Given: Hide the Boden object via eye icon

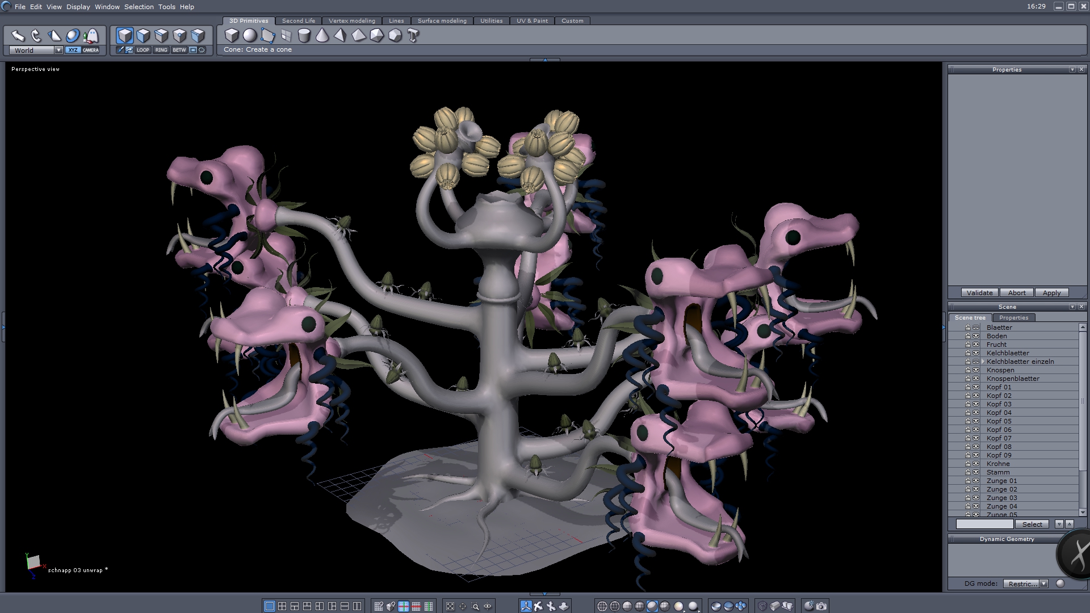Looking at the screenshot, I should (x=976, y=336).
